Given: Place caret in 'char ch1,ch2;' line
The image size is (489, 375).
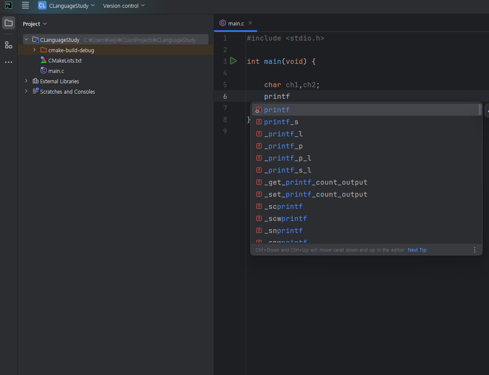Looking at the screenshot, I should tap(292, 85).
